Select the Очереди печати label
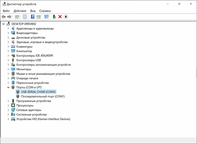The image size is (197, 144). click(x=27, y=78)
